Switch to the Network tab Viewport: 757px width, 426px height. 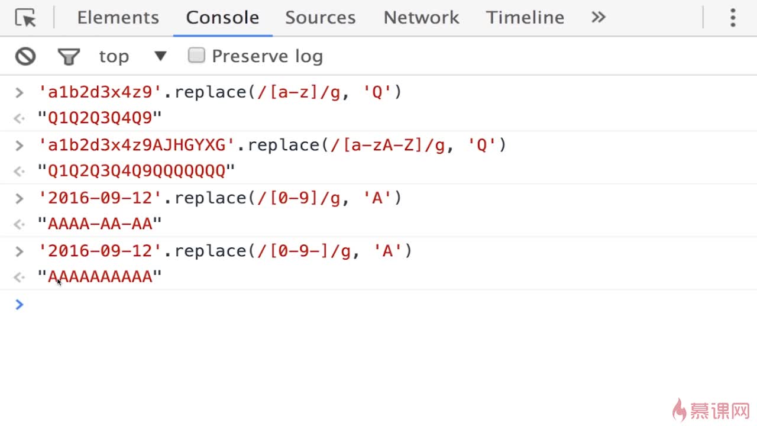421,18
